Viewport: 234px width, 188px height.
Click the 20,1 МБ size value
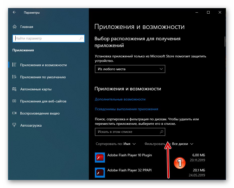coord(199,170)
